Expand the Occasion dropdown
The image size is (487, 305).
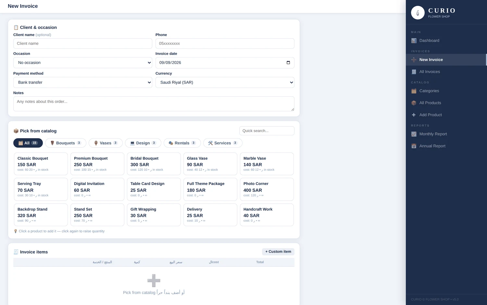point(83,63)
